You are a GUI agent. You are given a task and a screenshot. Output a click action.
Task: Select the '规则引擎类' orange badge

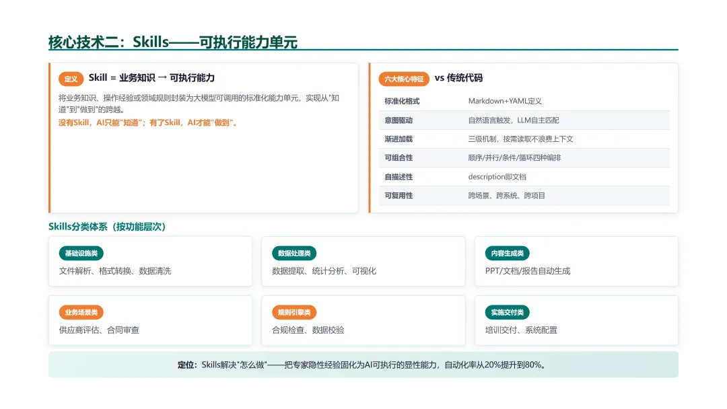tap(294, 312)
